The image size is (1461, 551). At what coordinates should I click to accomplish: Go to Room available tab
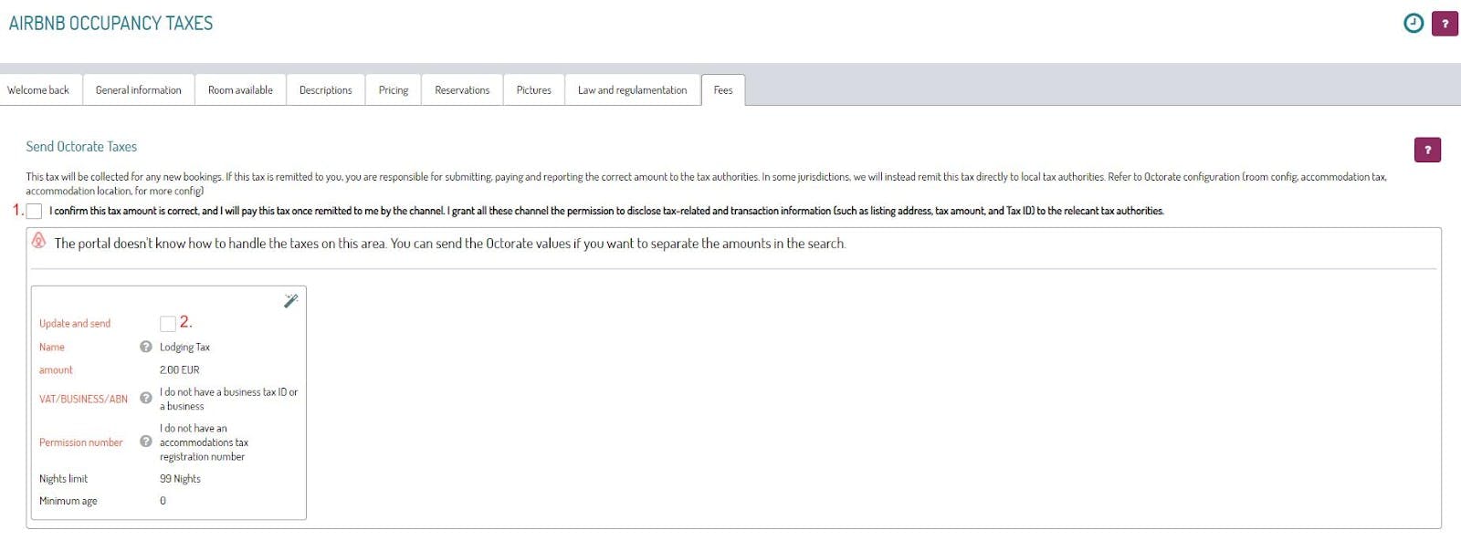pos(240,90)
